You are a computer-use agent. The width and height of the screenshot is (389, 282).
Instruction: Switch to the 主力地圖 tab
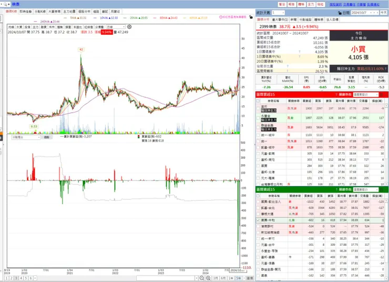pyautogui.click(x=69, y=12)
